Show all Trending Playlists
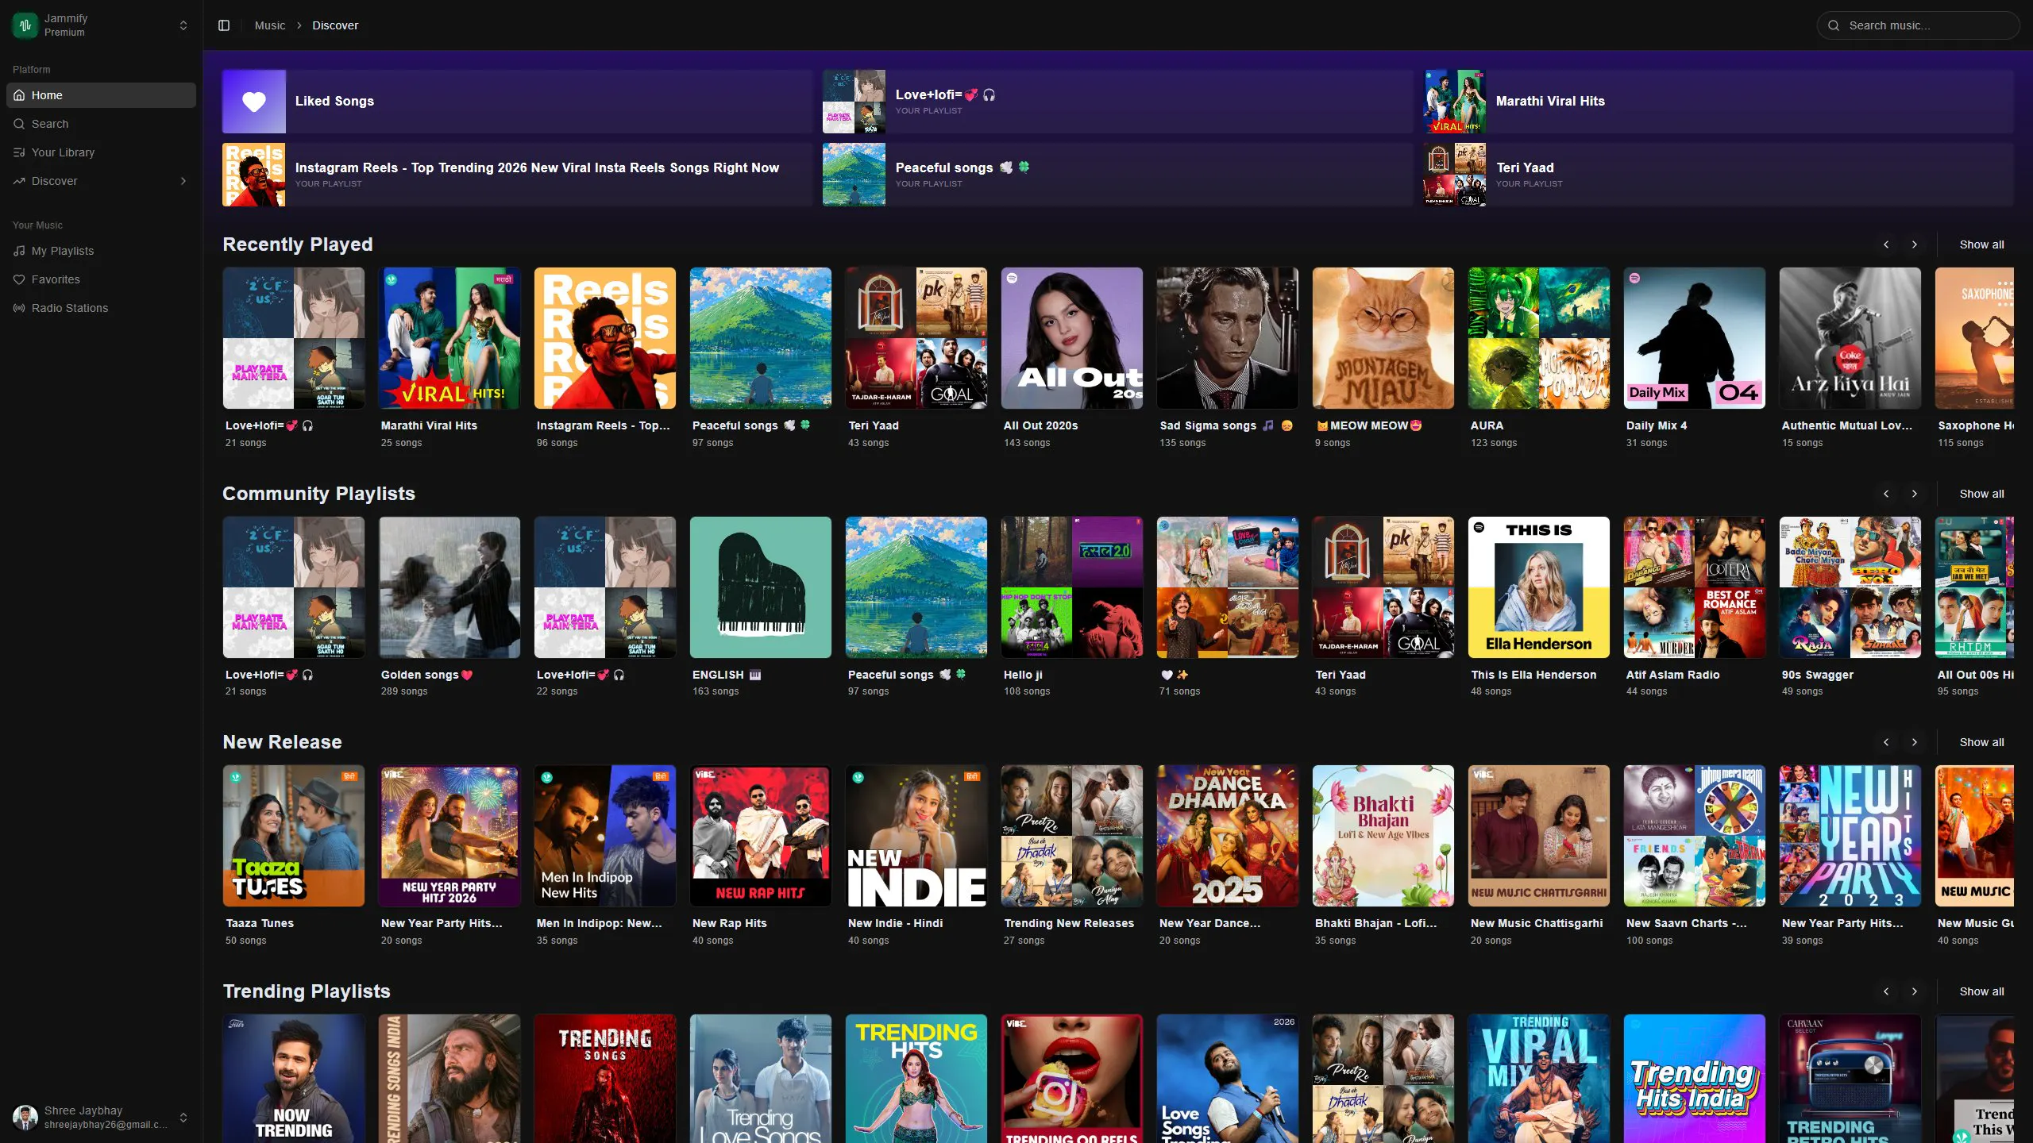Viewport: 2033px width, 1143px height. [1981, 991]
